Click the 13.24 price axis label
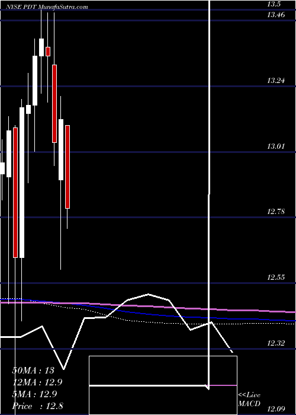This screenshot has width=296, height=415. coord(276,81)
